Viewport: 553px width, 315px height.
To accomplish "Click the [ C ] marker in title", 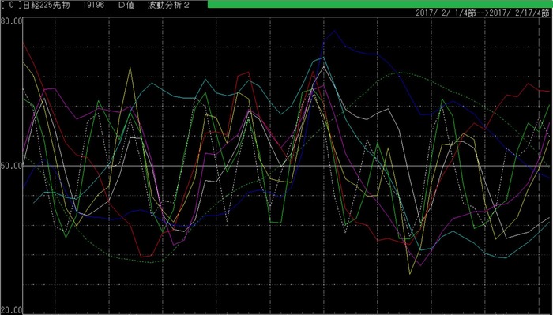I will tap(12, 5).
